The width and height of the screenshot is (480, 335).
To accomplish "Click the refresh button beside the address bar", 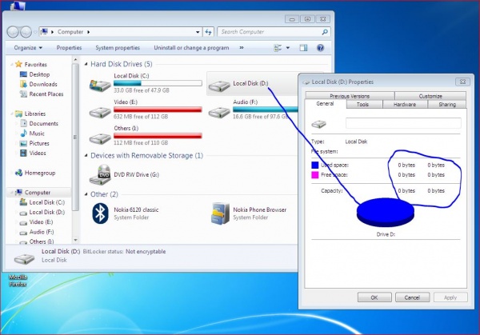I will tap(208, 32).
